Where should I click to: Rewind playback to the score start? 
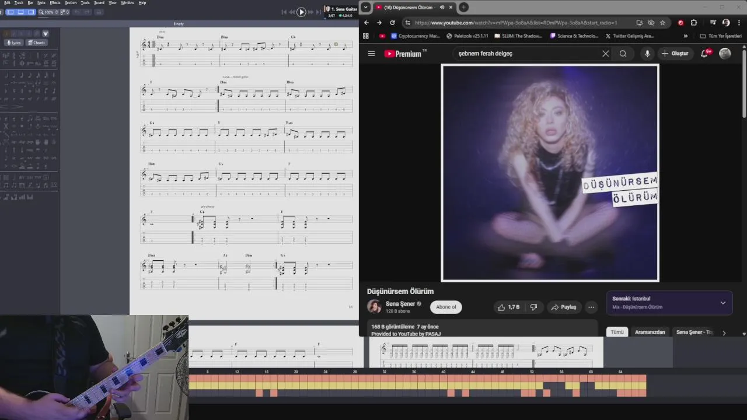[284, 12]
